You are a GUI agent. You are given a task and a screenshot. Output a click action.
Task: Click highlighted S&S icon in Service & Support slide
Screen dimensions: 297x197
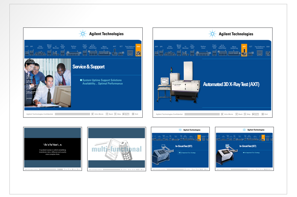point(138,51)
